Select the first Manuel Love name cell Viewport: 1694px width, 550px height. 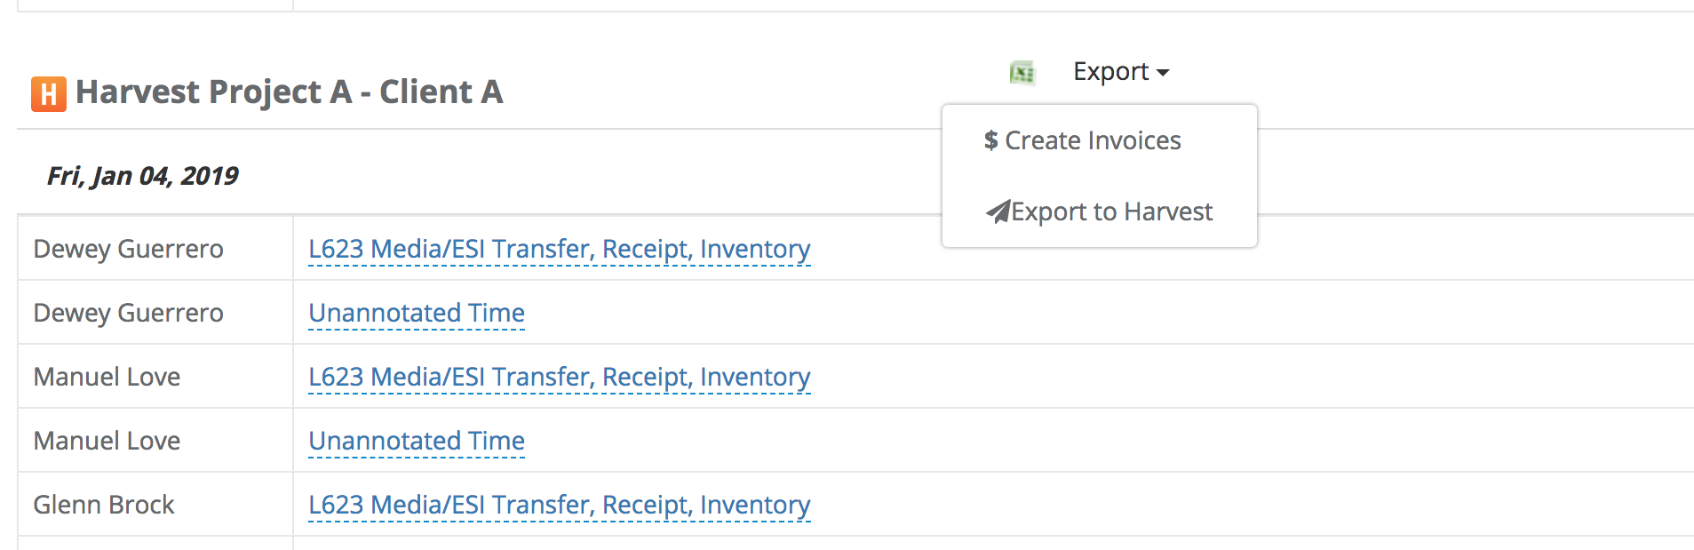[x=107, y=377]
